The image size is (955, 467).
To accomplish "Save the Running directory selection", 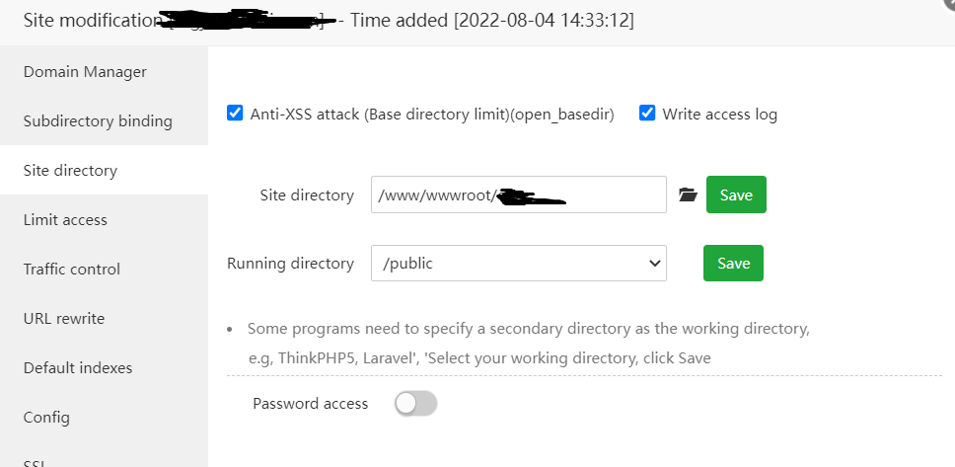I will pos(733,264).
